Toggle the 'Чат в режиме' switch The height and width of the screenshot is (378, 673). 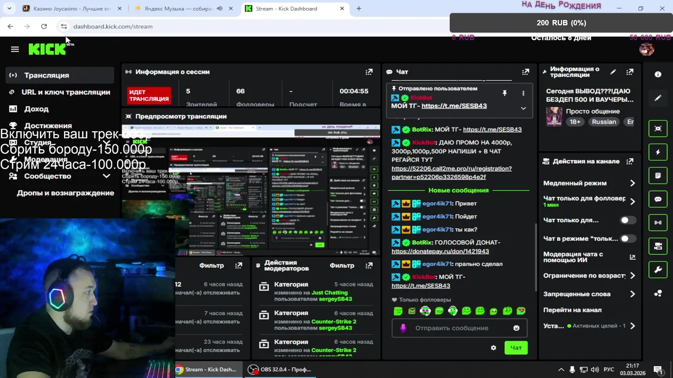(x=628, y=238)
